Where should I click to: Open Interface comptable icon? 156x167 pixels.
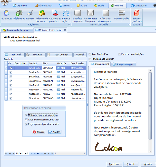click(77, 13)
